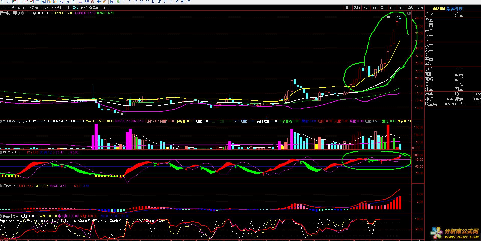The image size is (481, 241).
Task: Click the 返回 back button
Action: click(420, 8)
